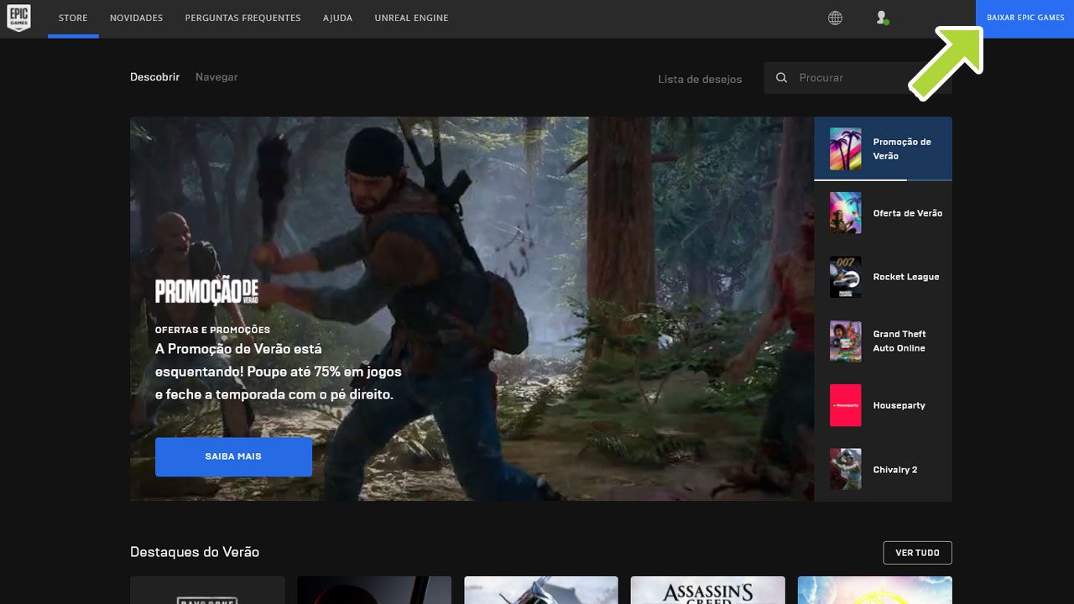
Task: Select Grand Theft Auto Online item
Action: point(883,341)
